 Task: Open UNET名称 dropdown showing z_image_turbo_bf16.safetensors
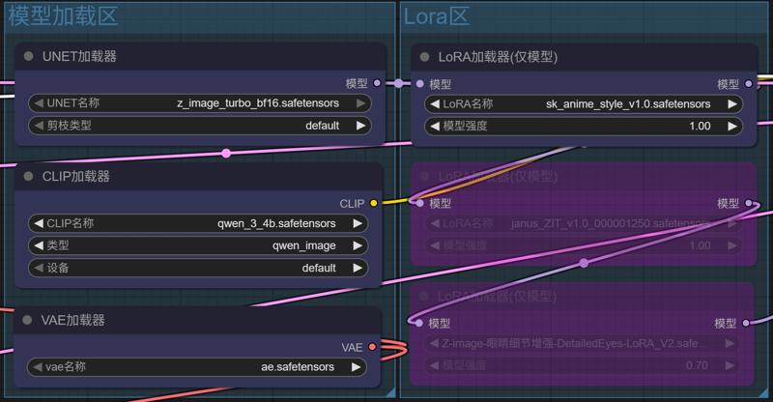coord(200,103)
